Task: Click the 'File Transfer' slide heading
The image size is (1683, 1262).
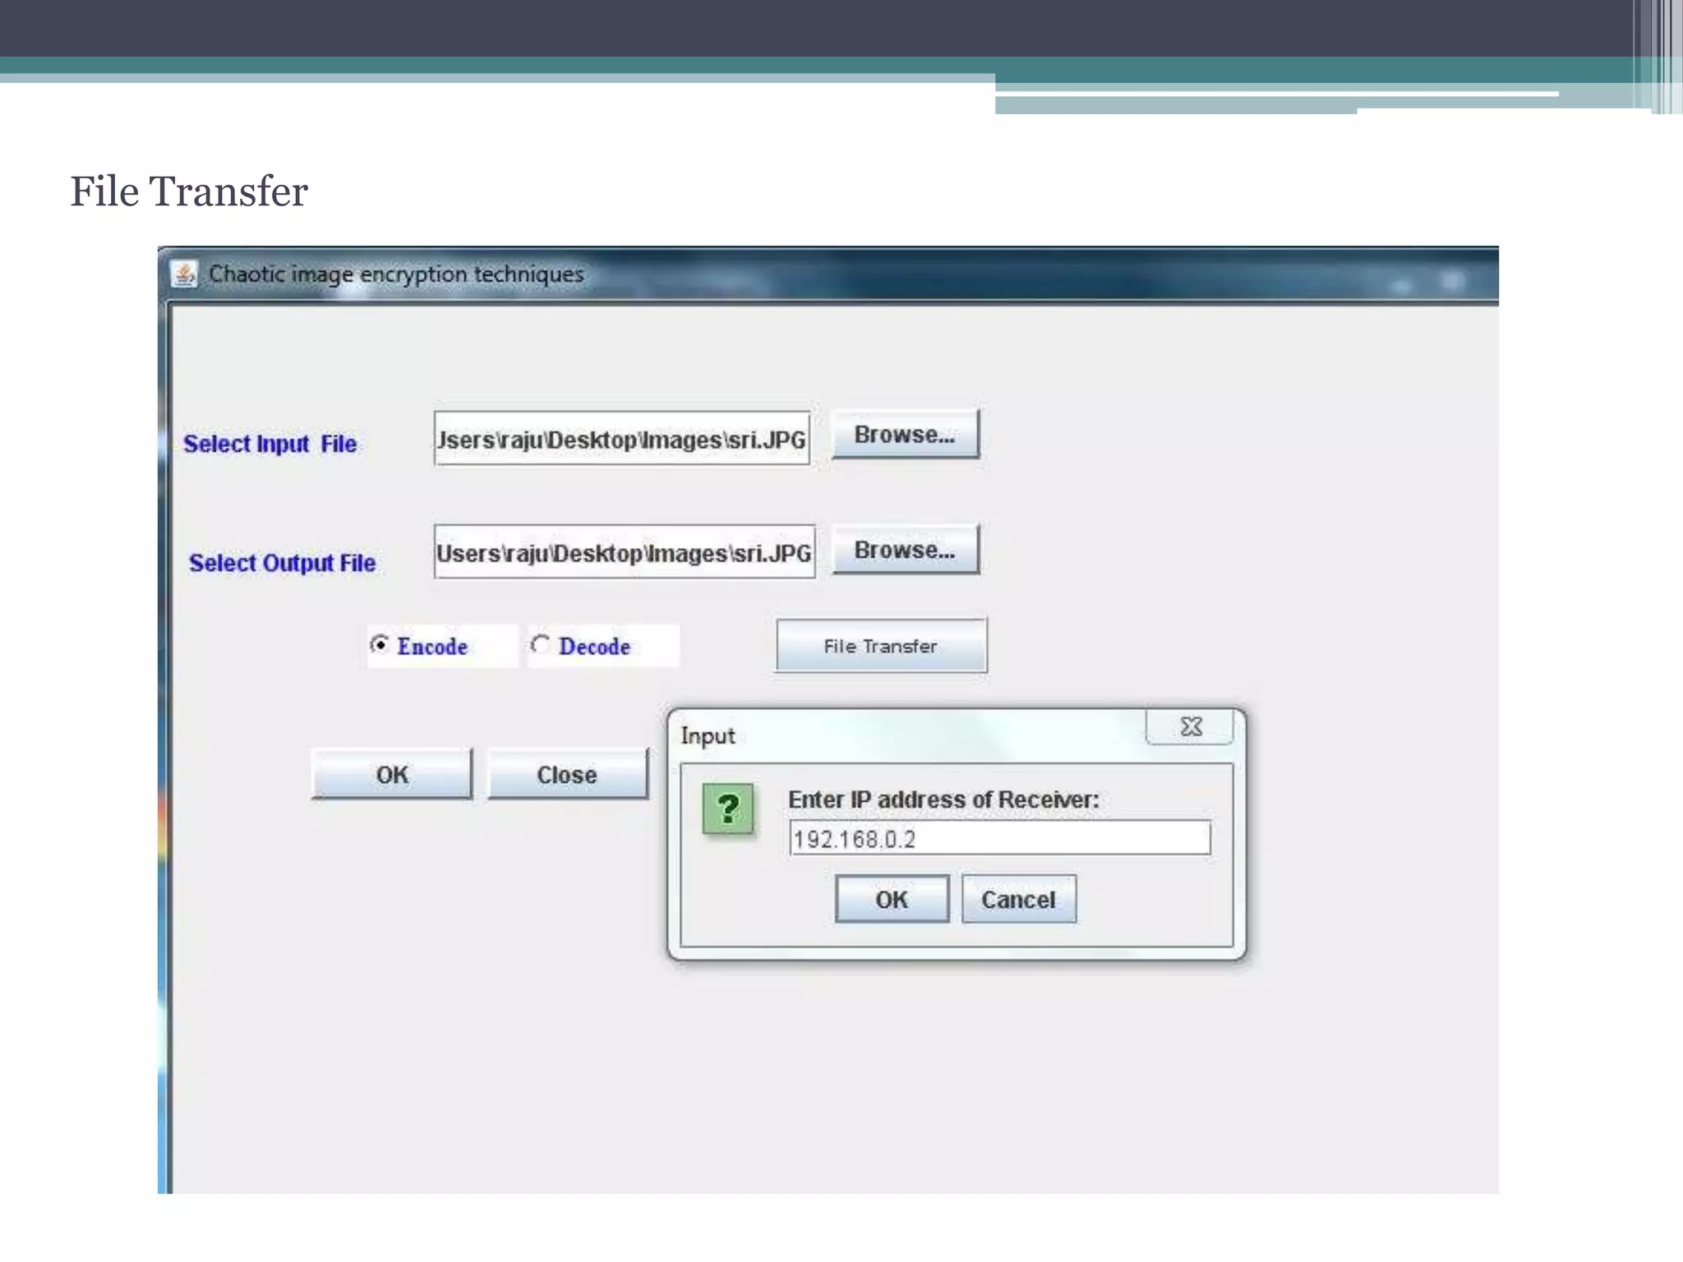Action: click(189, 191)
